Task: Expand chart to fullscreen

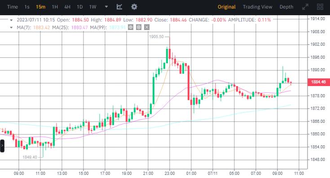Action: [x=305, y=7]
